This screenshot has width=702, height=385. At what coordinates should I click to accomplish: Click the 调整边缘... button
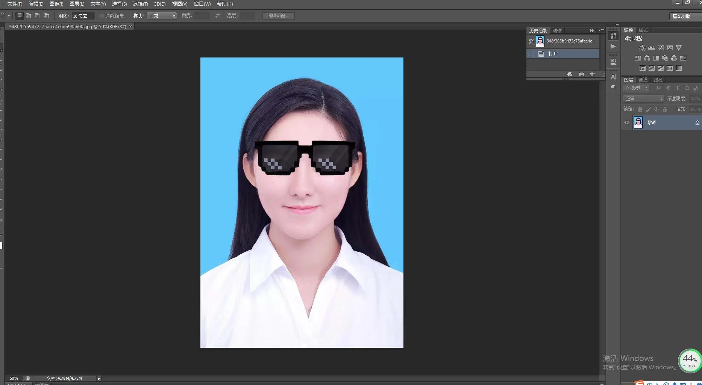(x=278, y=16)
